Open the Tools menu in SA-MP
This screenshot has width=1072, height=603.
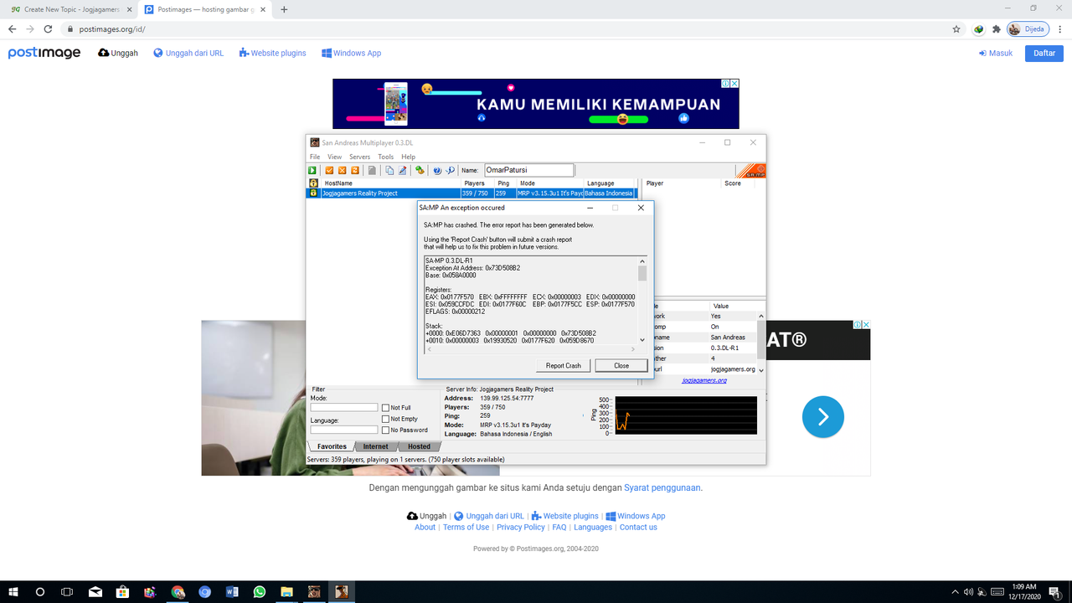[x=385, y=157]
